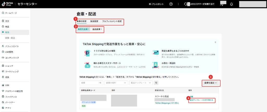
Task: Click the LIVE販売 icon
Action: coord(3,52)
